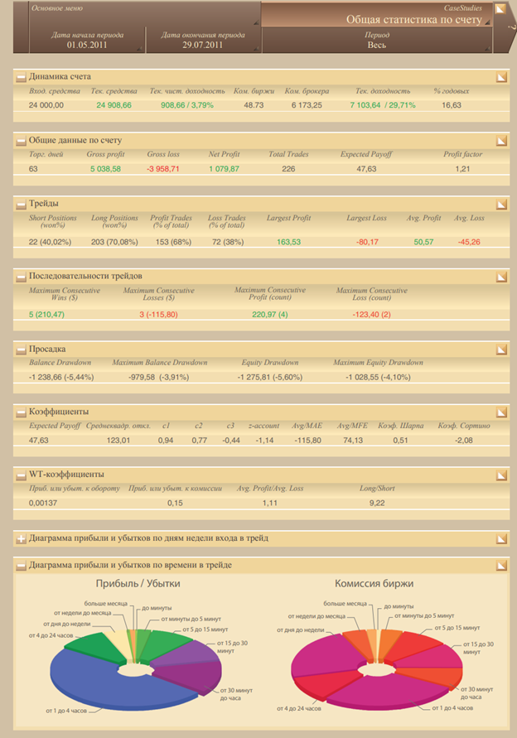Expand the weekday profit/loss diagram section
This screenshot has width=517, height=738.
pyautogui.click(x=21, y=539)
